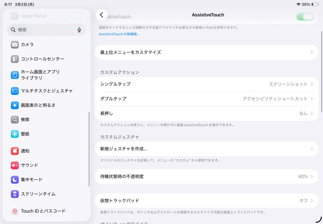Select 画面表示と明るさ in sidebar
Viewport: 323px width, 224px height.
[38, 105]
